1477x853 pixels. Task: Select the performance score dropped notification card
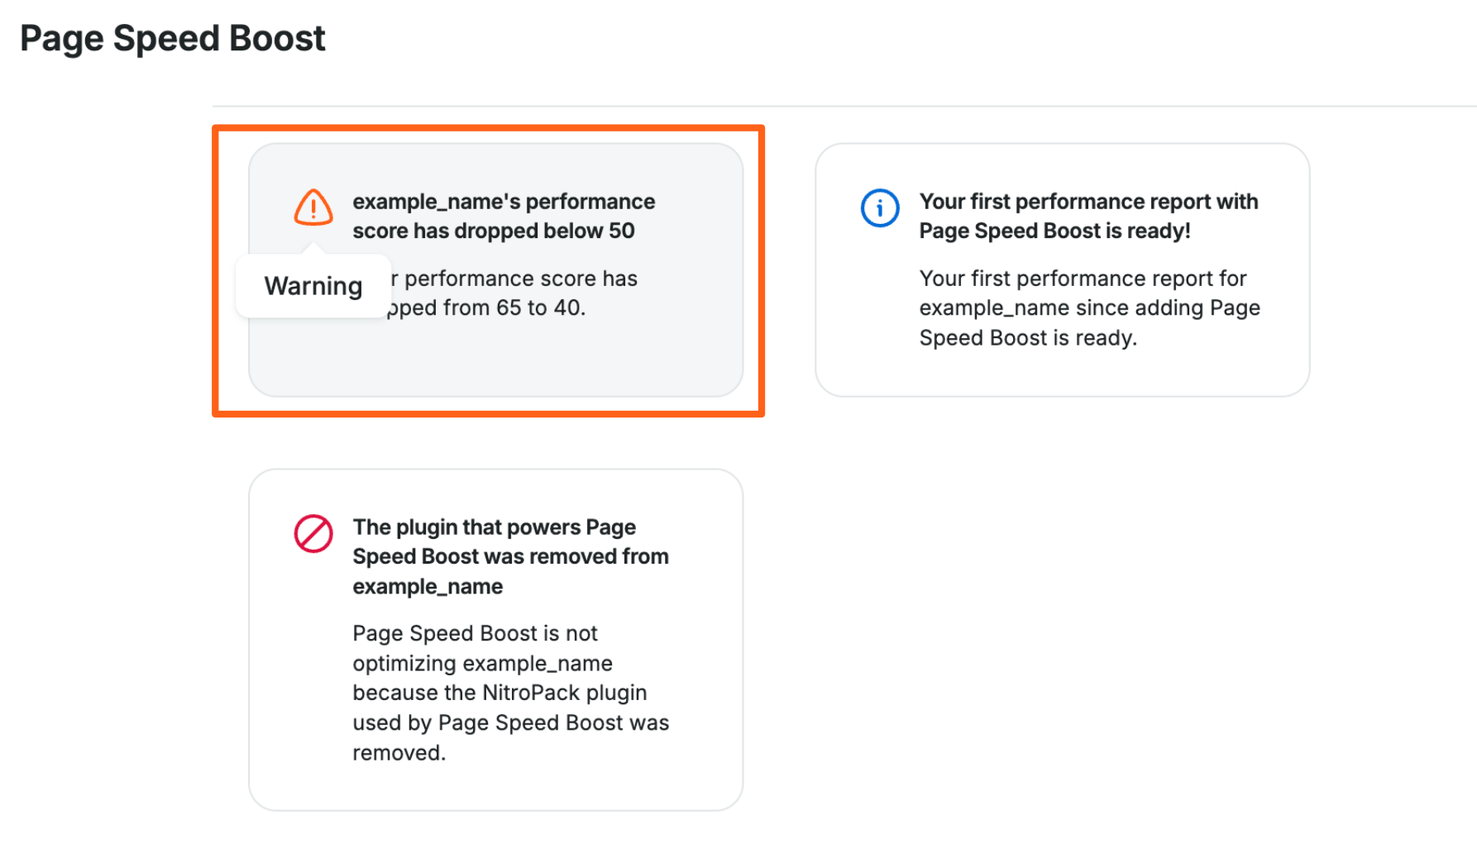pyautogui.click(x=496, y=269)
